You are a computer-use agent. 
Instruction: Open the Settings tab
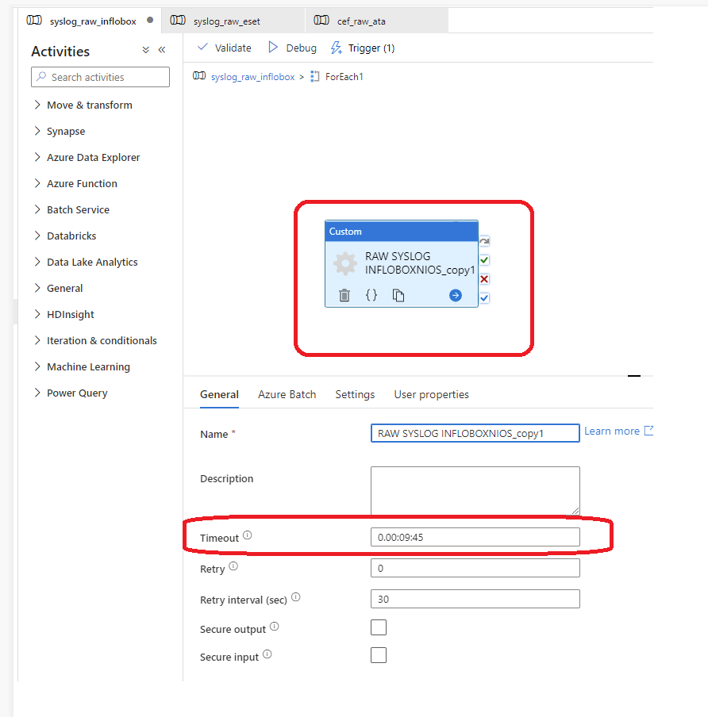(x=355, y=395)
